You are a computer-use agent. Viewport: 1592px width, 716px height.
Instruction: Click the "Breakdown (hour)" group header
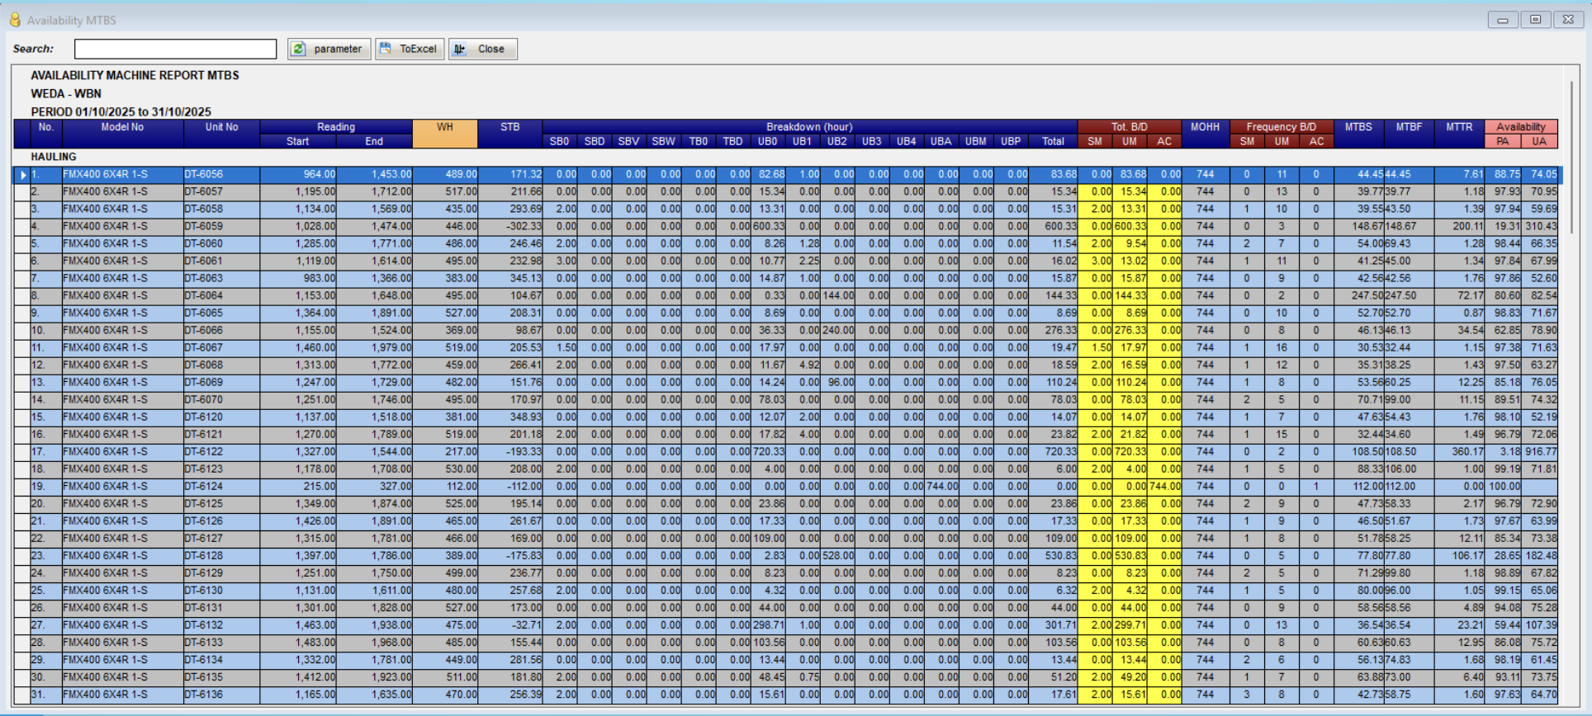[810, 127]
